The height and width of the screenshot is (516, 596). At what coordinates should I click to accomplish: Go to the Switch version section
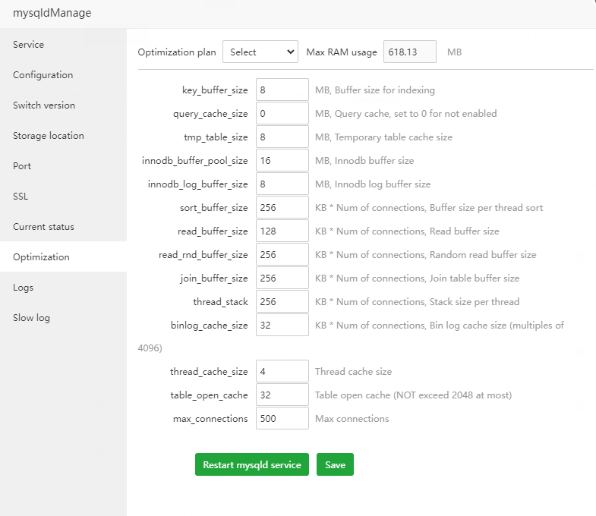click(44, 105)
